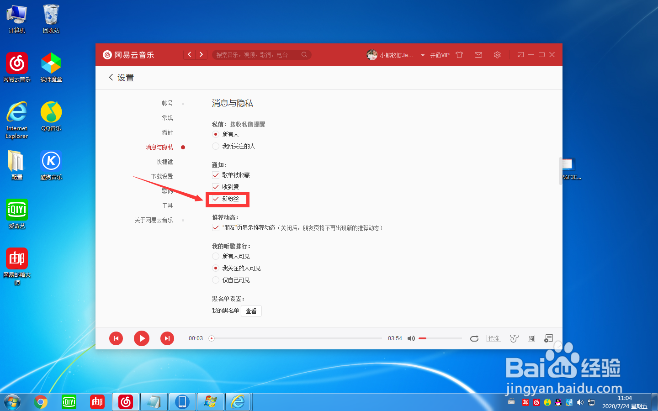Open the 爱奇艺 desktop icon

click(17, 214)
